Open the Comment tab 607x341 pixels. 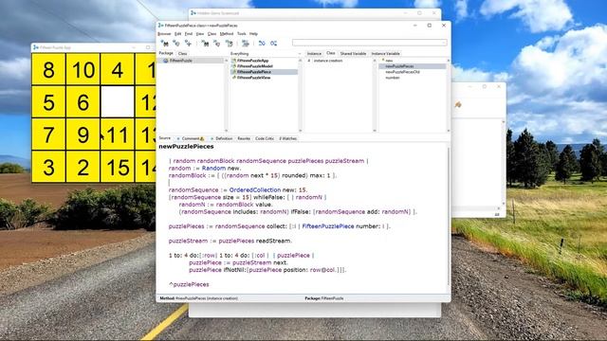coord(190,138)
